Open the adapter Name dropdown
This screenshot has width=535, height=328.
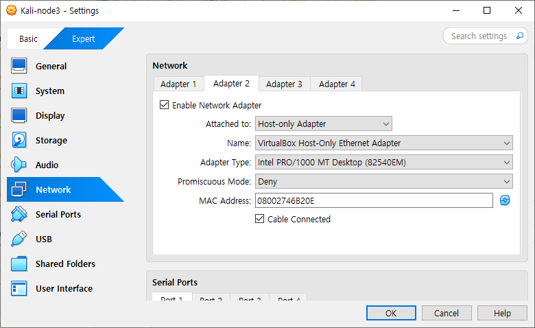(384, 143)
